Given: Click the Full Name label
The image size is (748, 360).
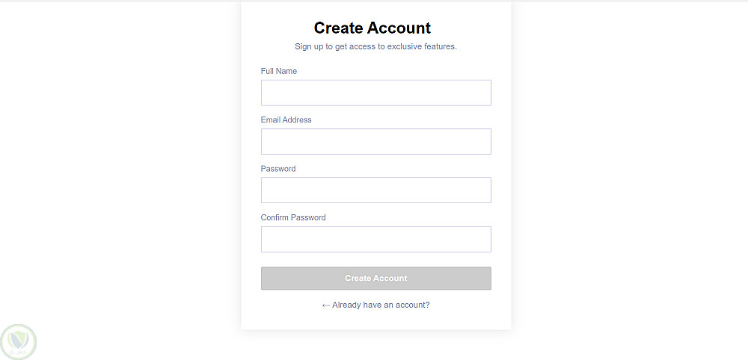Looking at the screenshot, I should [x=278, y=71].
